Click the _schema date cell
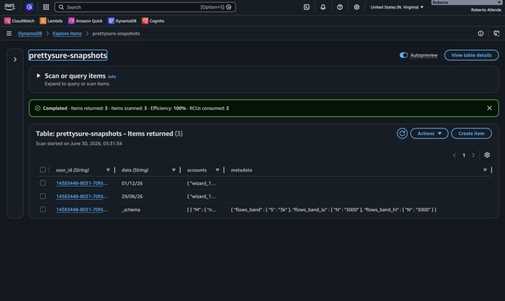Viewport: 505px width, 301px height. tap(131, 210)
